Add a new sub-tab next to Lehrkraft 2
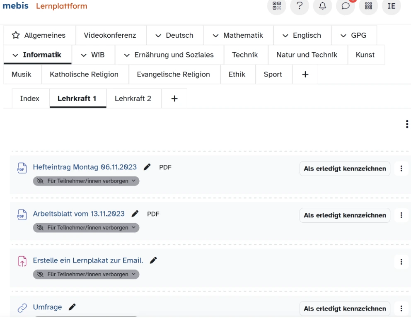 174,99
